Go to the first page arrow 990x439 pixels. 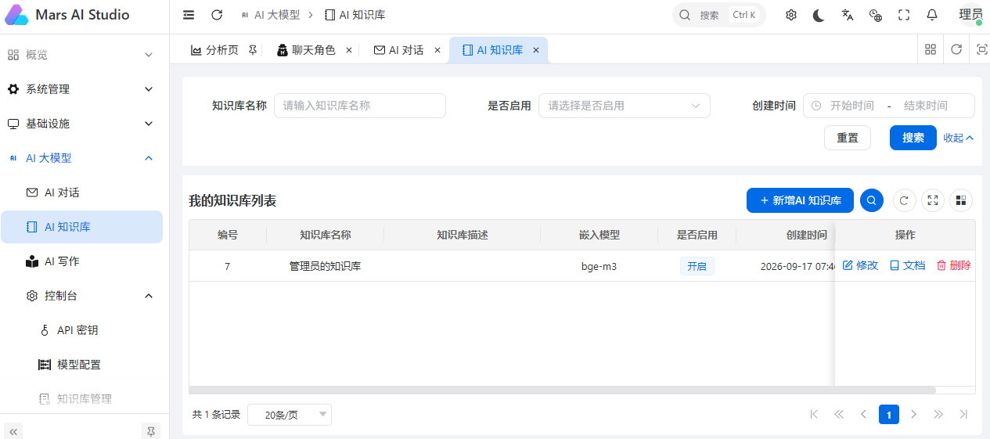814,414
